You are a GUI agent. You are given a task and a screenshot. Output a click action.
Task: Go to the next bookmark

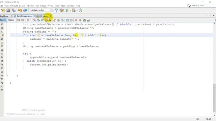click(x=58, y=20)
